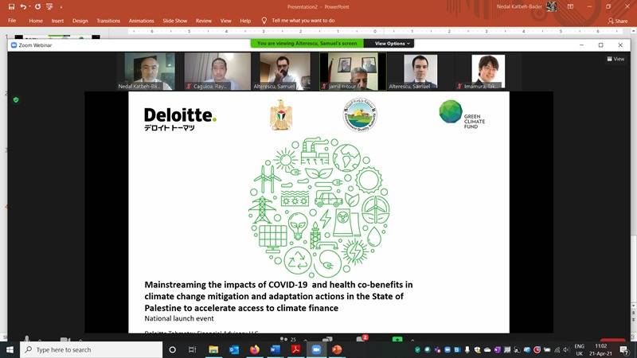
Task: Open the Undo history dropdown arrow
Action: click(x=29, y=6)
